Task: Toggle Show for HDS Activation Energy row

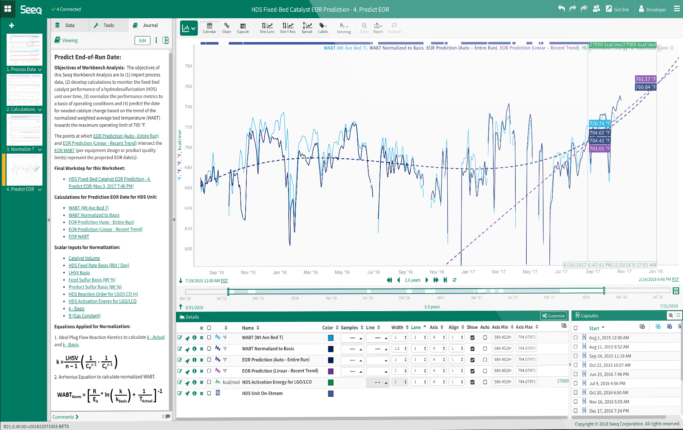Action: [x=473, y=382]
